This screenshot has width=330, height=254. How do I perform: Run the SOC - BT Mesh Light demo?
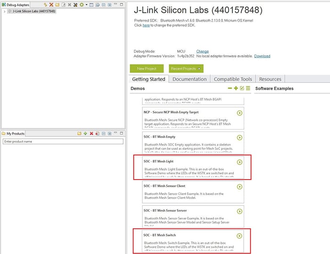pyautogui.click(x=239, y=162)
